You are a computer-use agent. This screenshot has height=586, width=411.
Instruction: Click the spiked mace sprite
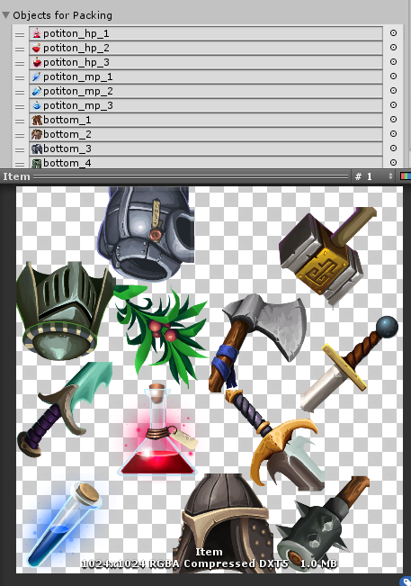coord(323,524)
